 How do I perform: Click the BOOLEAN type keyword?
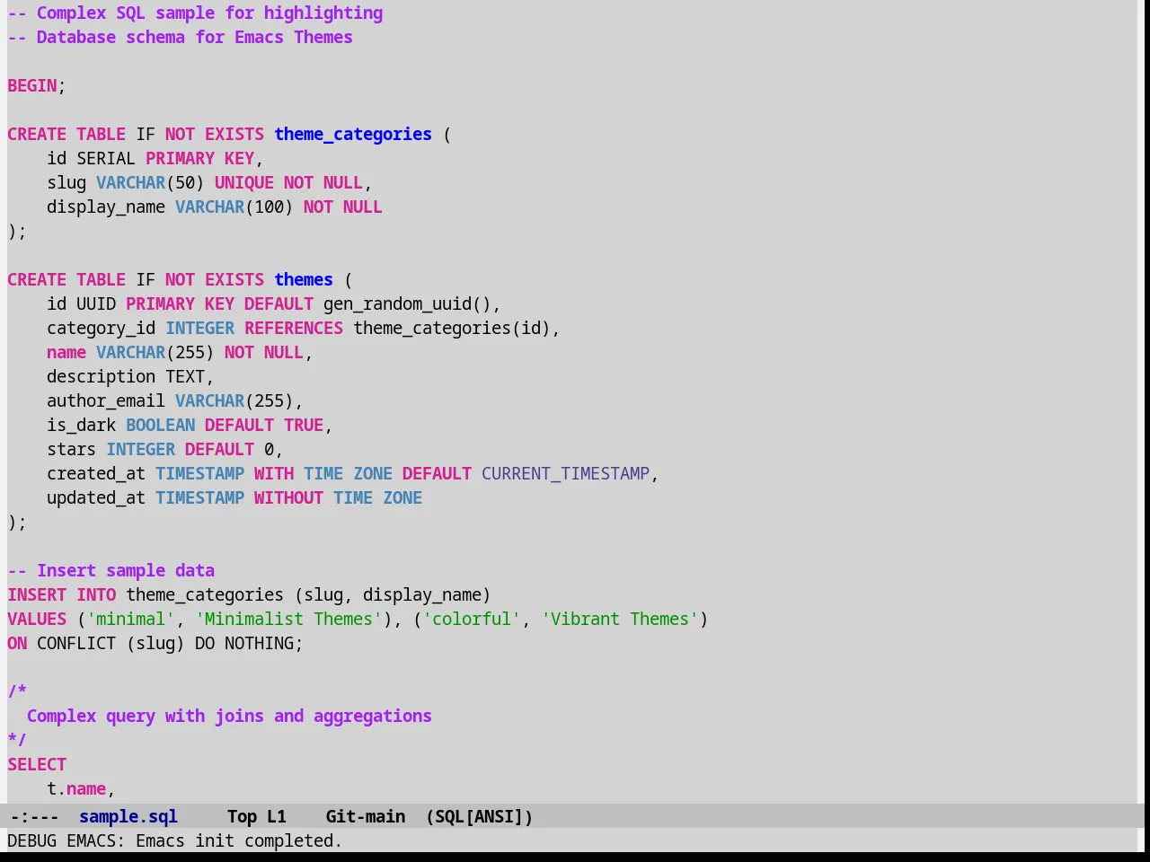point(160,425)
